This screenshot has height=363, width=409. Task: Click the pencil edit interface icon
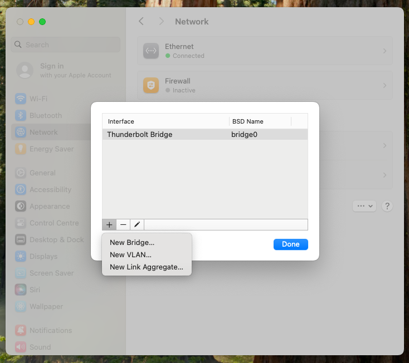pos(137,224)
